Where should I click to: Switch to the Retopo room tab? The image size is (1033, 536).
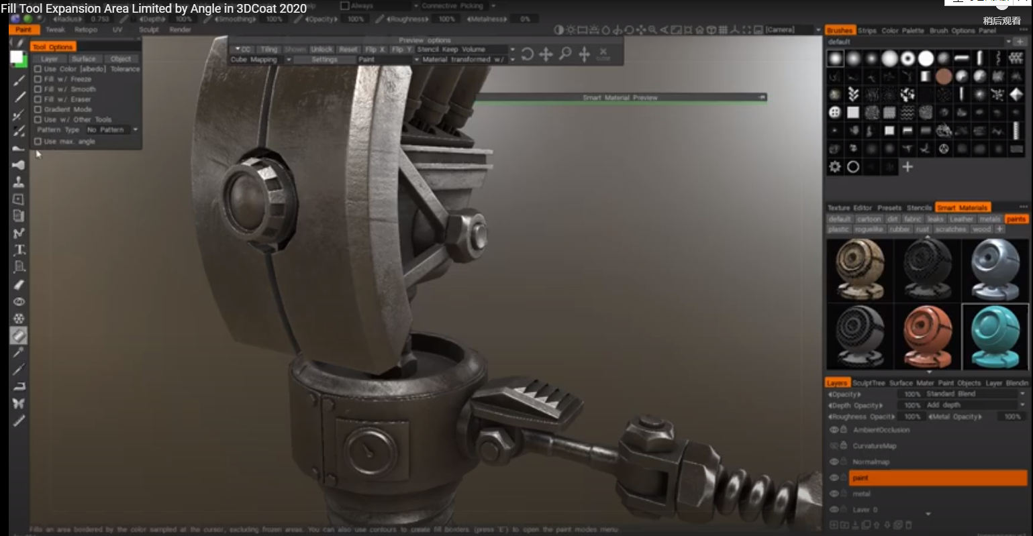[86, 30]
